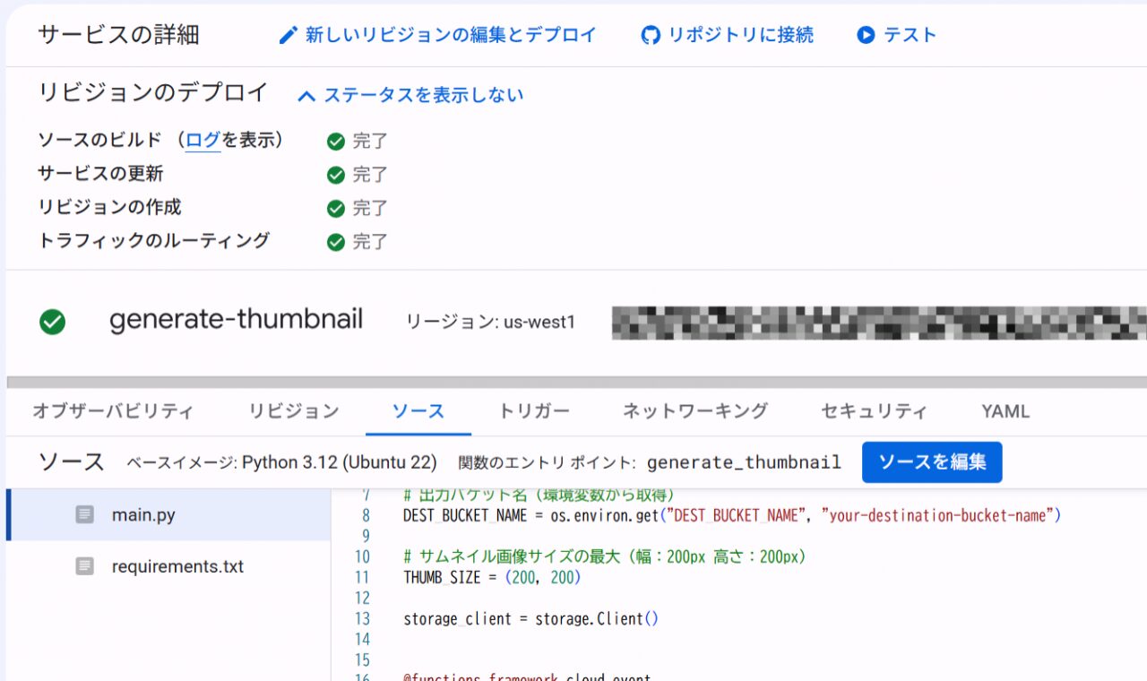Click the GitHub icon beside リポジトリに接続

pos(651,35)
